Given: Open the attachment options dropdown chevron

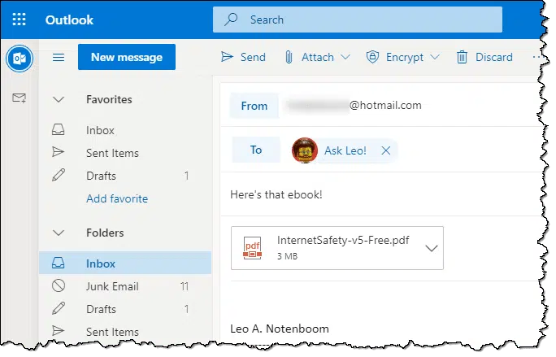Looking at the screenshot, I should tap(431, 248).
